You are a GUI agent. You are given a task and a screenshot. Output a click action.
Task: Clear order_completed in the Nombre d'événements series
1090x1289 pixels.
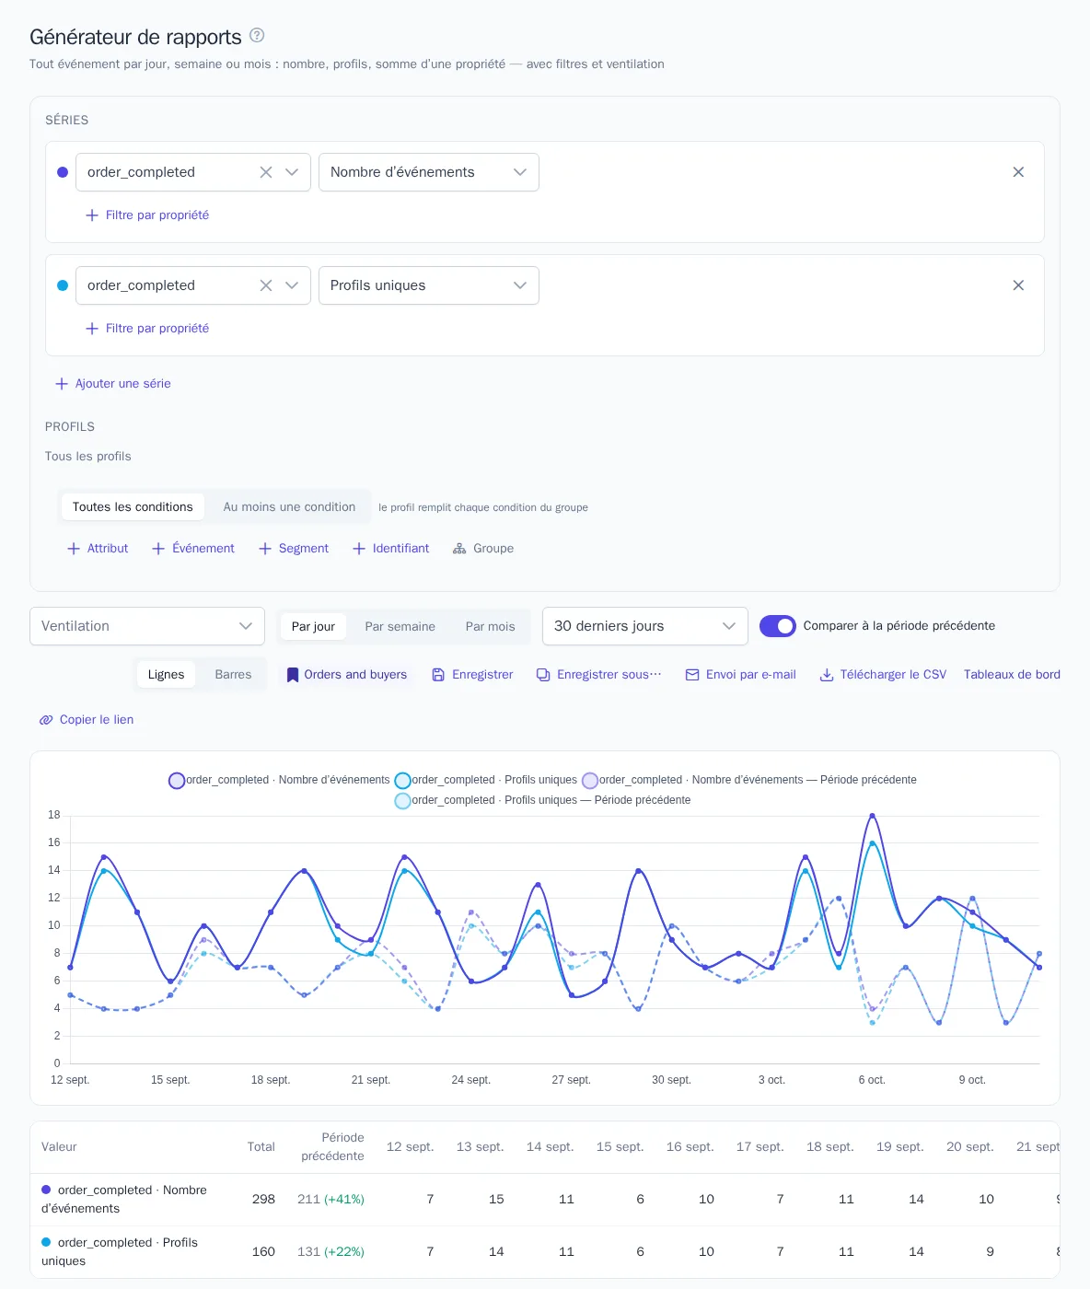(x=266, y=172)
